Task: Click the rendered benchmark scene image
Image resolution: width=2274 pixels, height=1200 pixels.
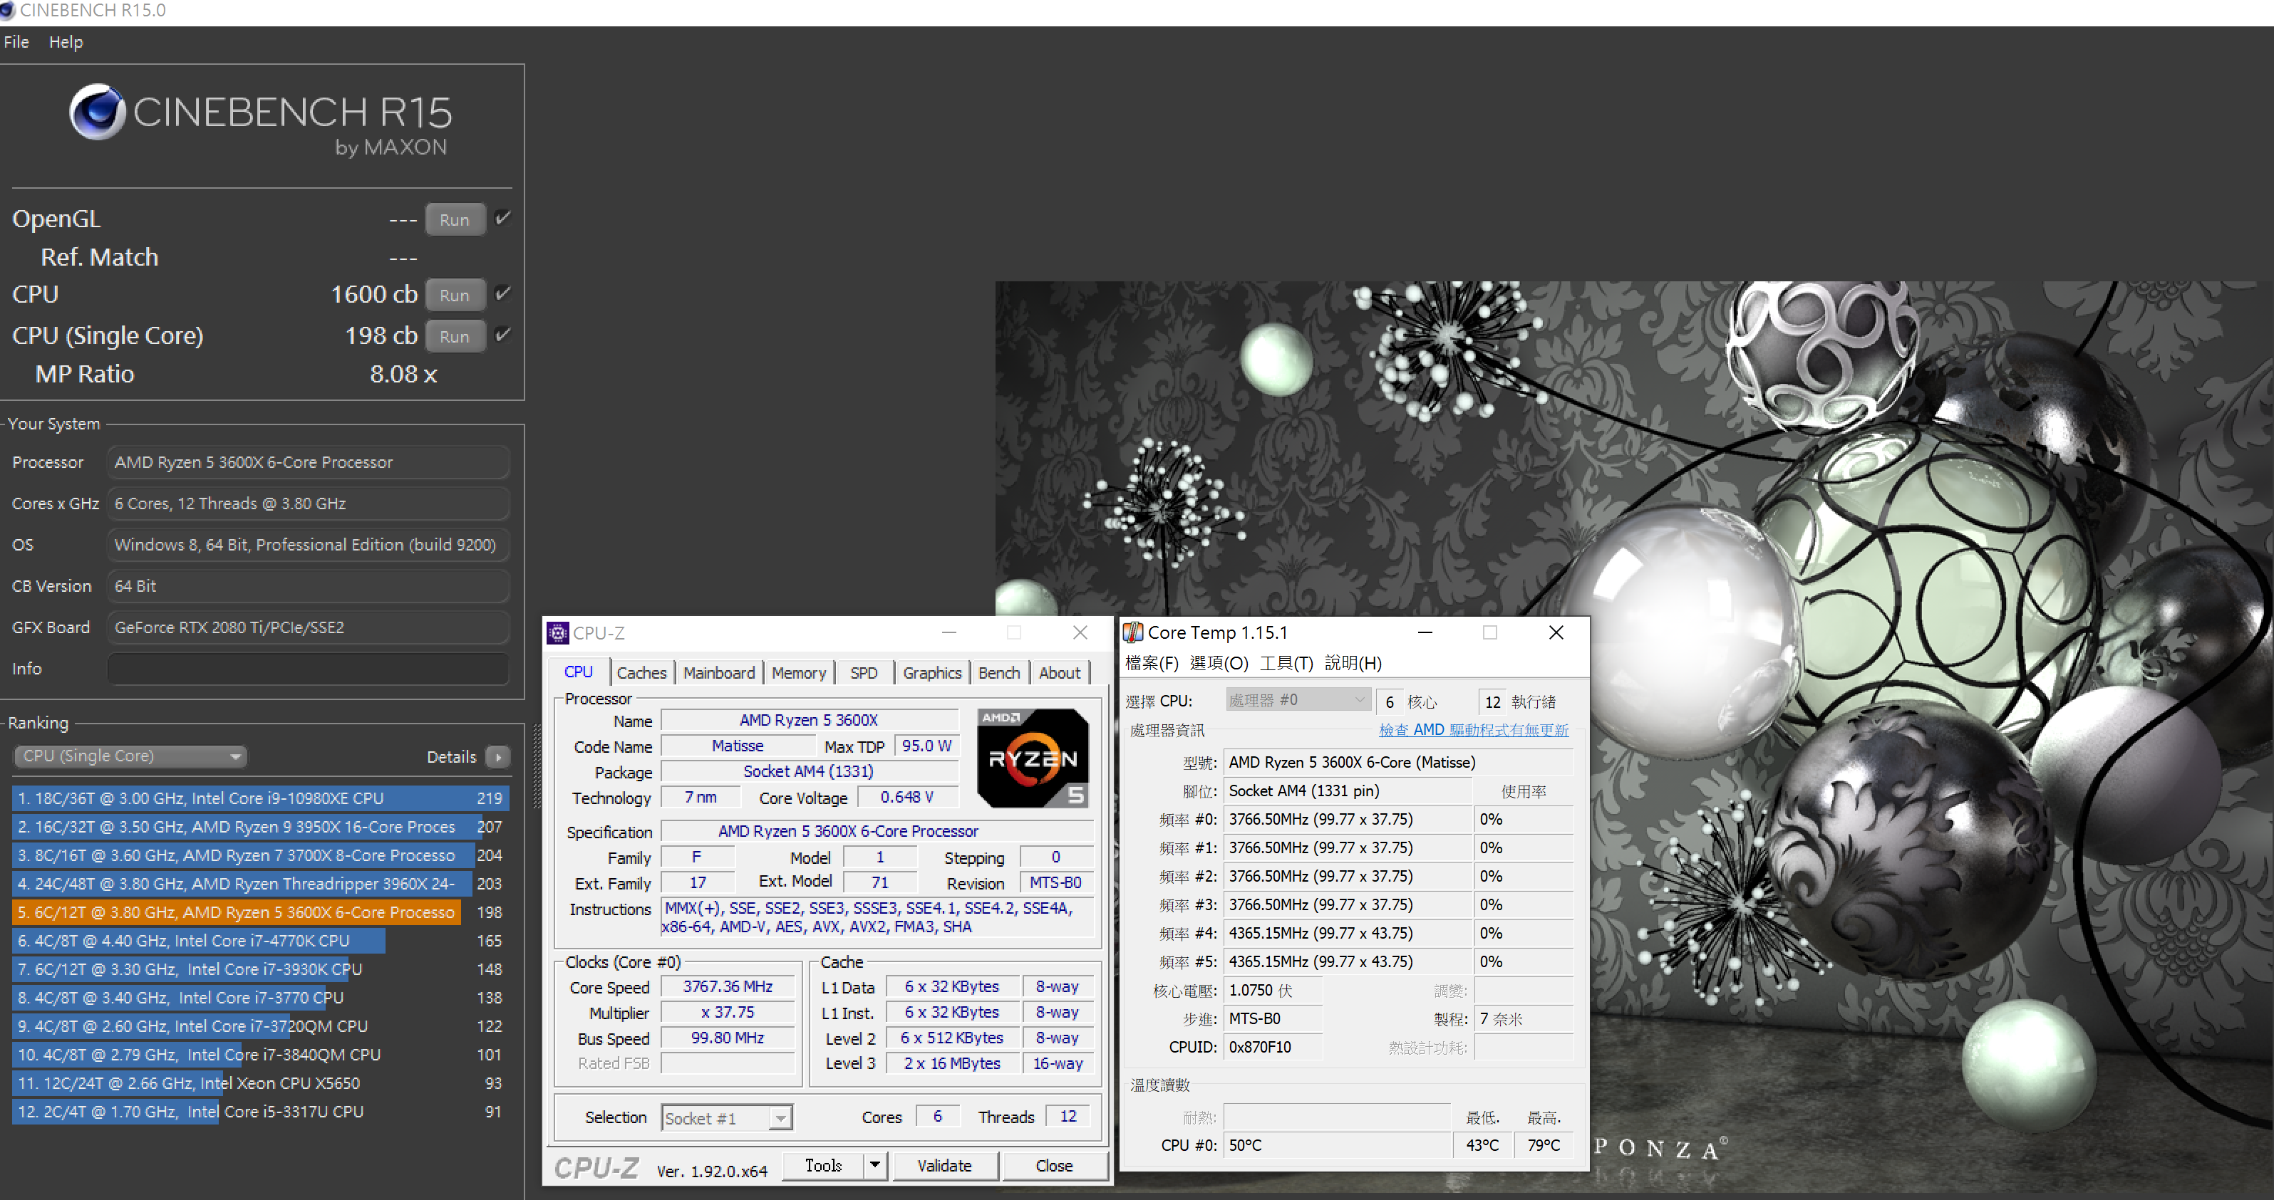Action: click(x=1633, y=737)
